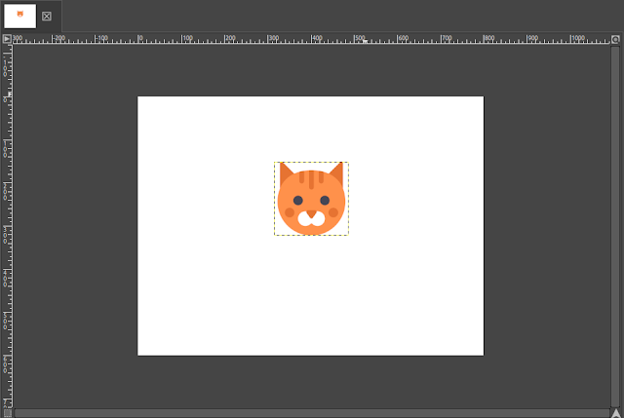This screenshot has height=418, width=624.
Task: Open navigation preview icon at bottom-right corner
Action: 615,412
